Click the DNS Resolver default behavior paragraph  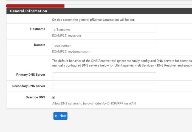coord(121,63)
